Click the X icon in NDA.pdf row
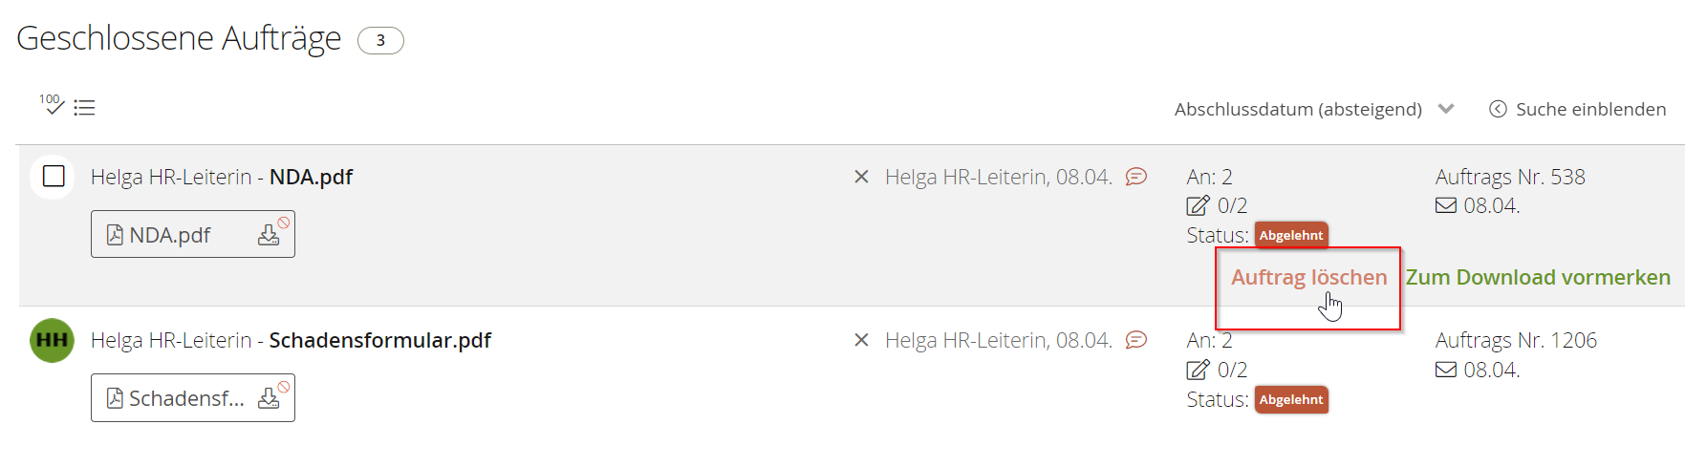 coord(861,177)
